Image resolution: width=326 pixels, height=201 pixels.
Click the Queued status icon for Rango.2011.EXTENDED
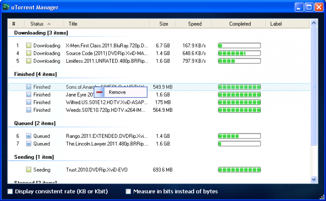pyautogui.click(x=28, y=136)
